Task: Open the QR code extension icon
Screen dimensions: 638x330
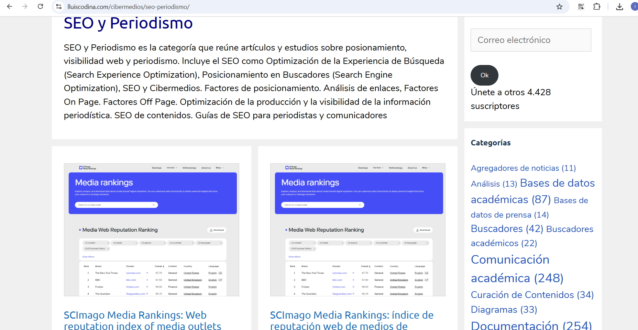Action: [581, 7]
